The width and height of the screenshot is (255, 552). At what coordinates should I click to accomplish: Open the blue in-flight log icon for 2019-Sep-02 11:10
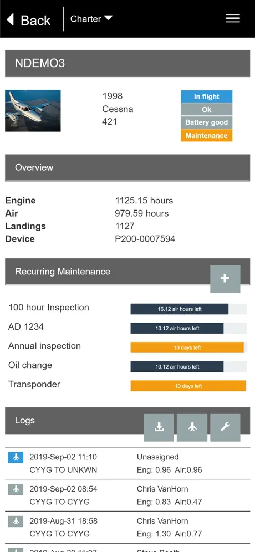click(x=16, y=457)
